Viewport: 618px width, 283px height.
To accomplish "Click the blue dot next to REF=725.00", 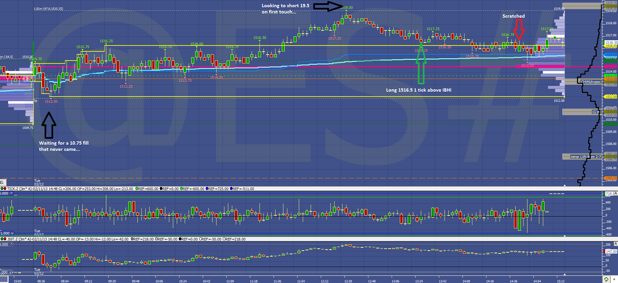I will (x=207, y=189).
